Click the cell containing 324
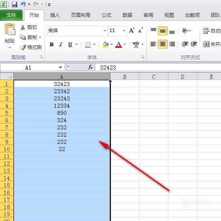This screenshot has width=221, height=221. tap(62, 120)
